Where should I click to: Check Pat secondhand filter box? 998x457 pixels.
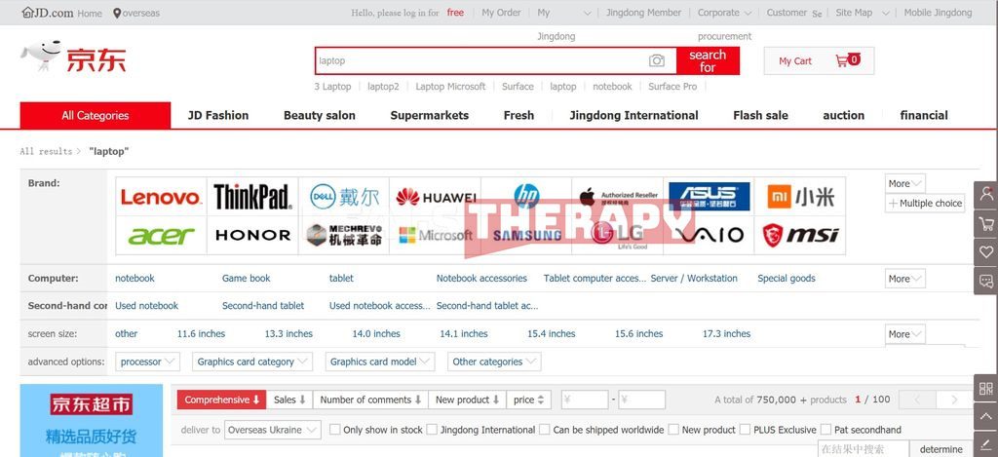(826, 430)
